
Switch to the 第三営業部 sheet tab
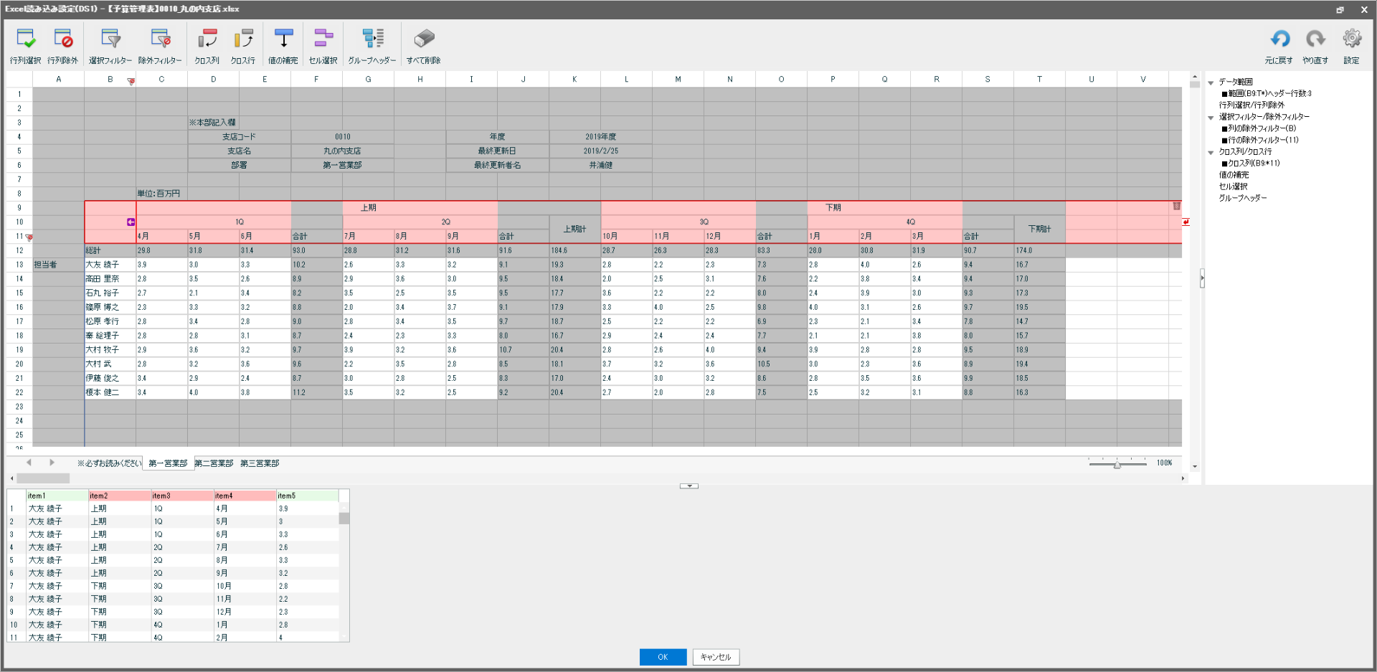coord(259,463)
